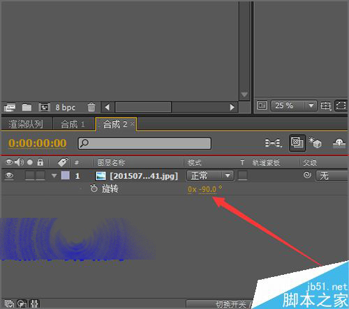Open the parent 无 dropdown

point(332,175)
